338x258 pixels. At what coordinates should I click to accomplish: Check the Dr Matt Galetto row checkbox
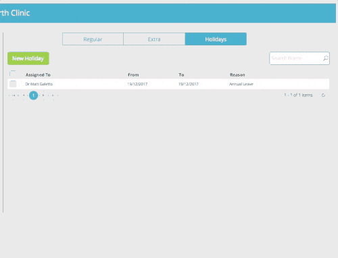click(x=13, y=84)
